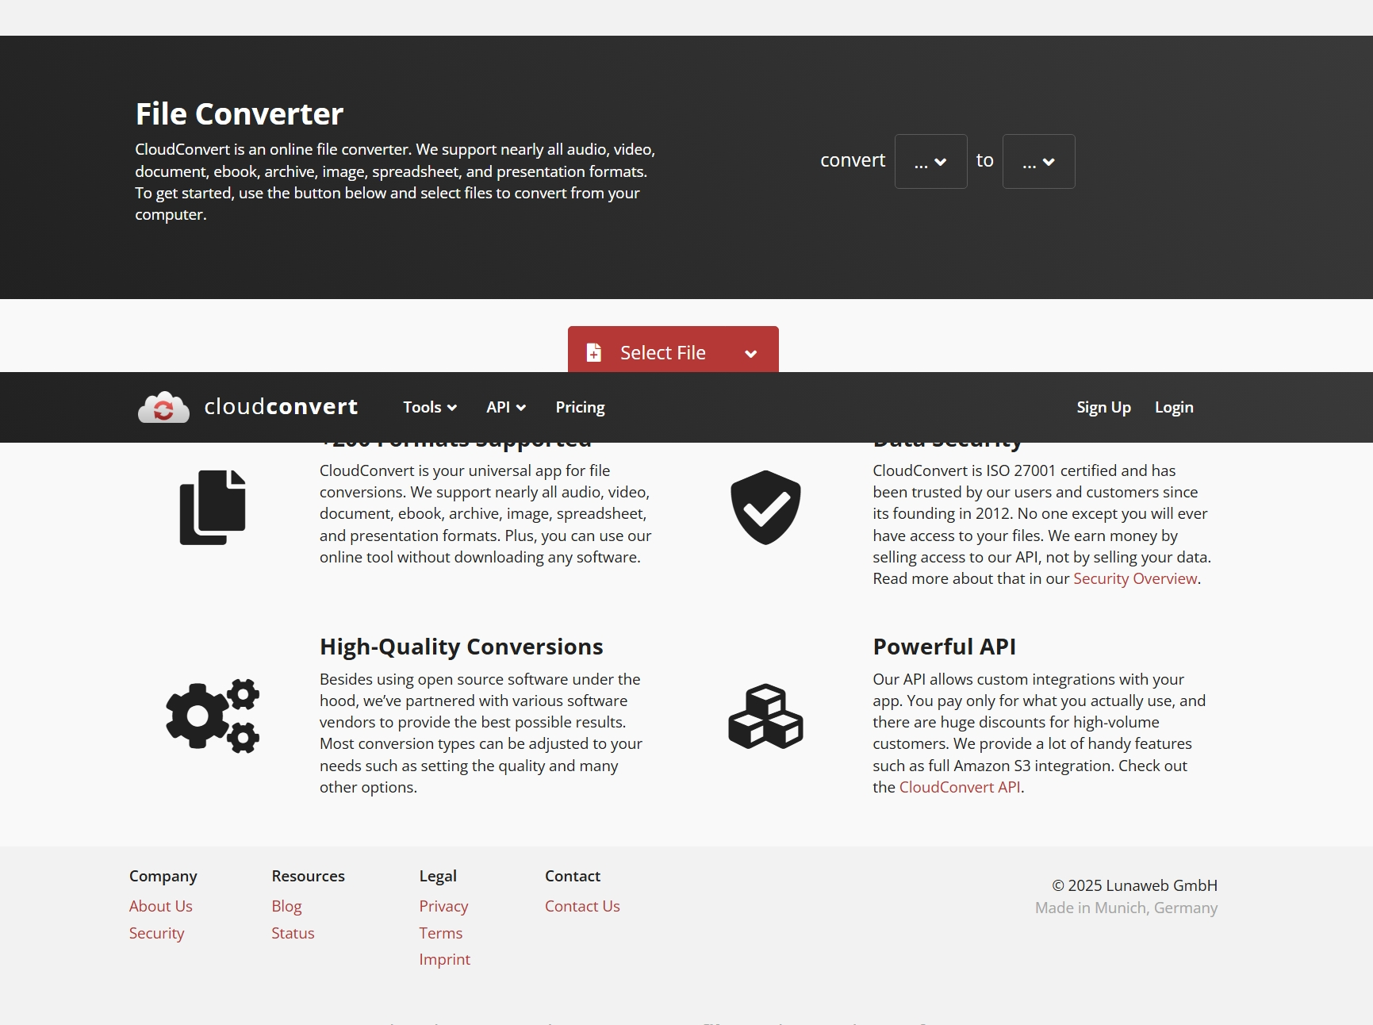Open the API menu
1373x1025 pixels.
505,407
